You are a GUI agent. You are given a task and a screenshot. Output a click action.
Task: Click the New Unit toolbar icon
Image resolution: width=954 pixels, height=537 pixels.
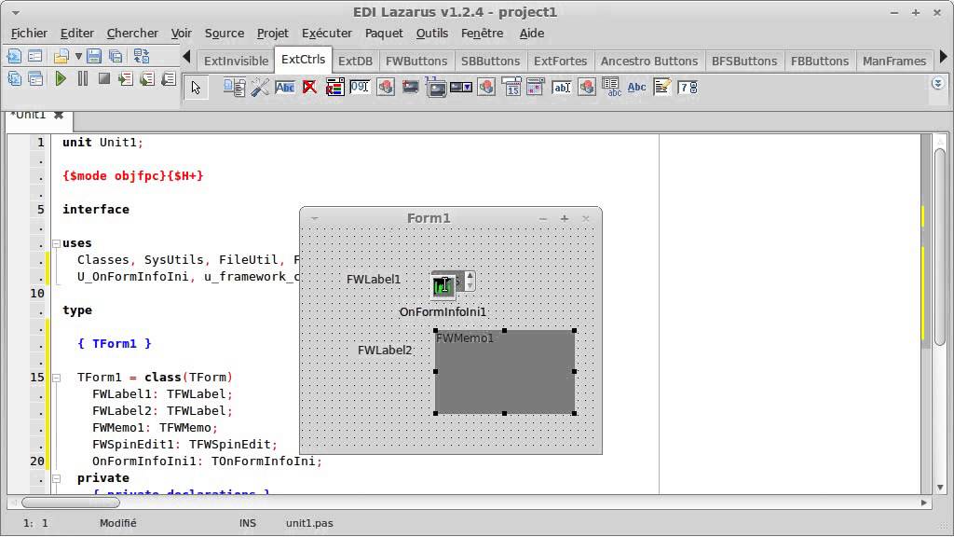14,57
